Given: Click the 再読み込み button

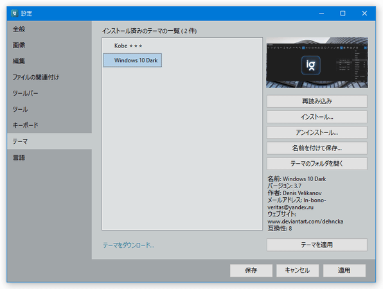Looking at the screenshot, I should (317, 101).
